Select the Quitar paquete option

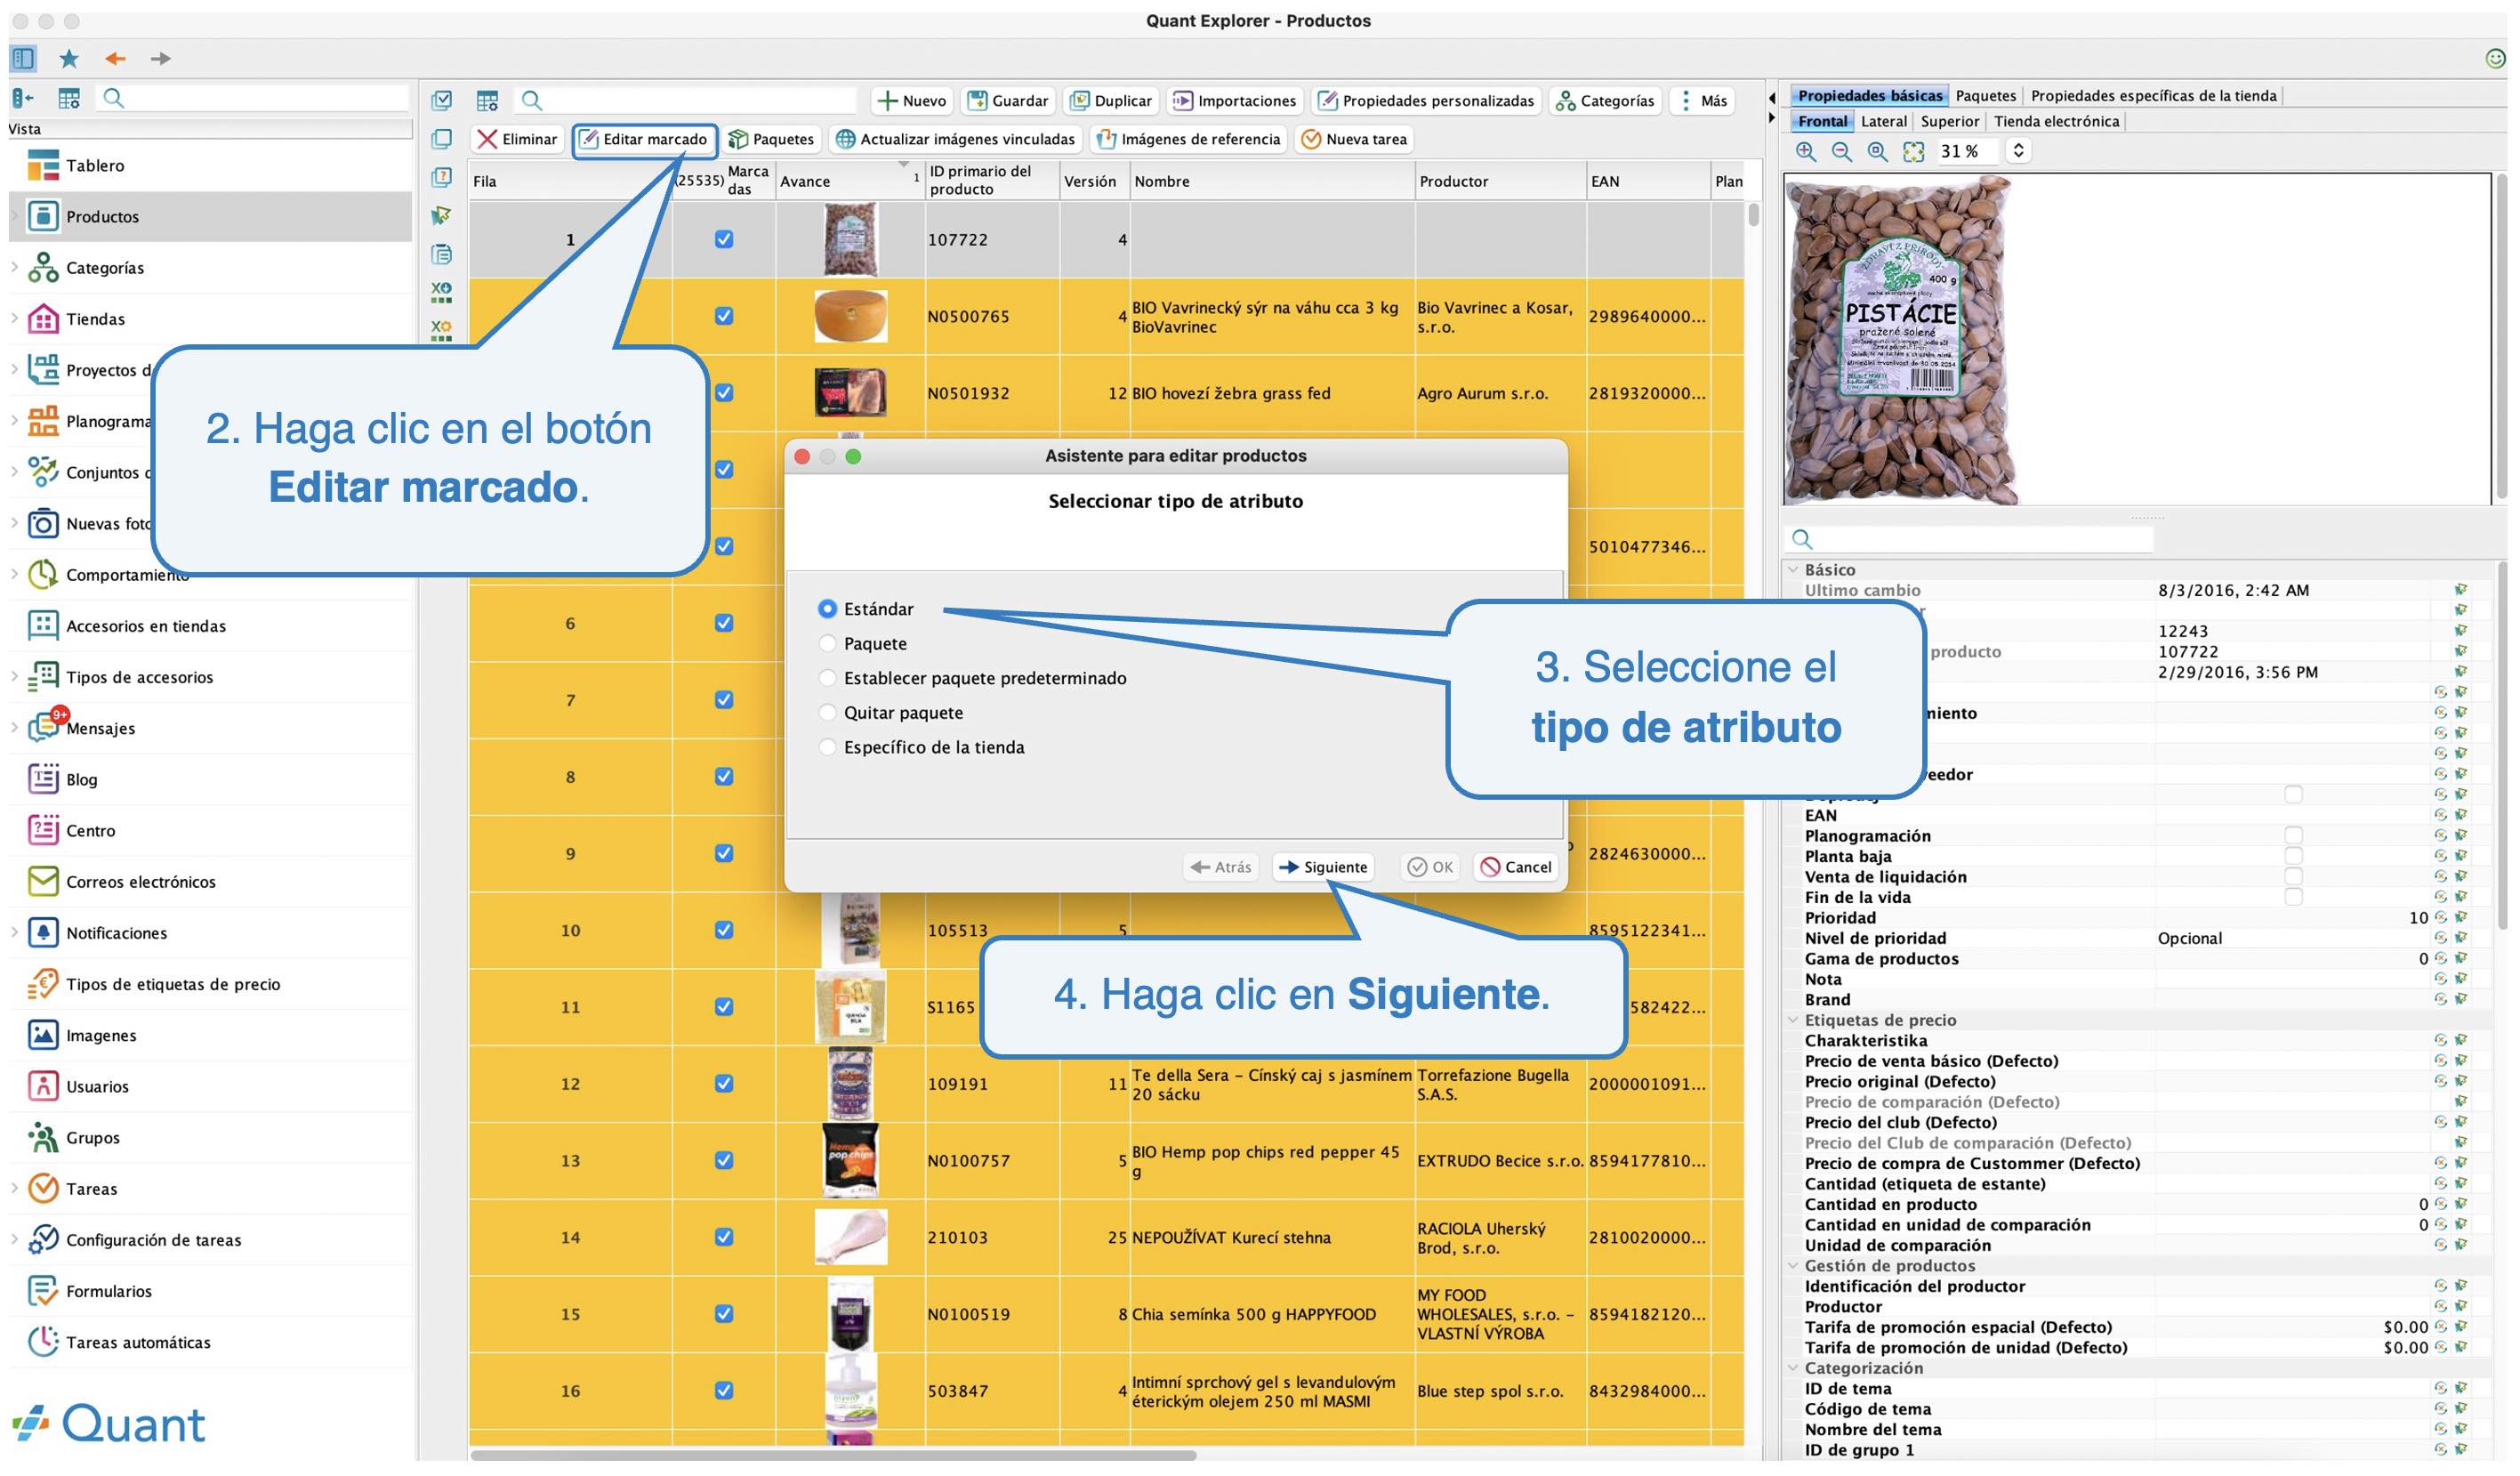coord(827,712)
